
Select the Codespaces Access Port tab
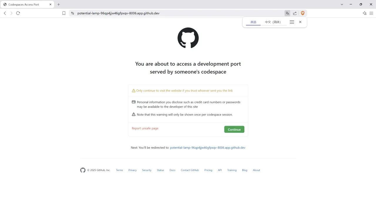27,4
